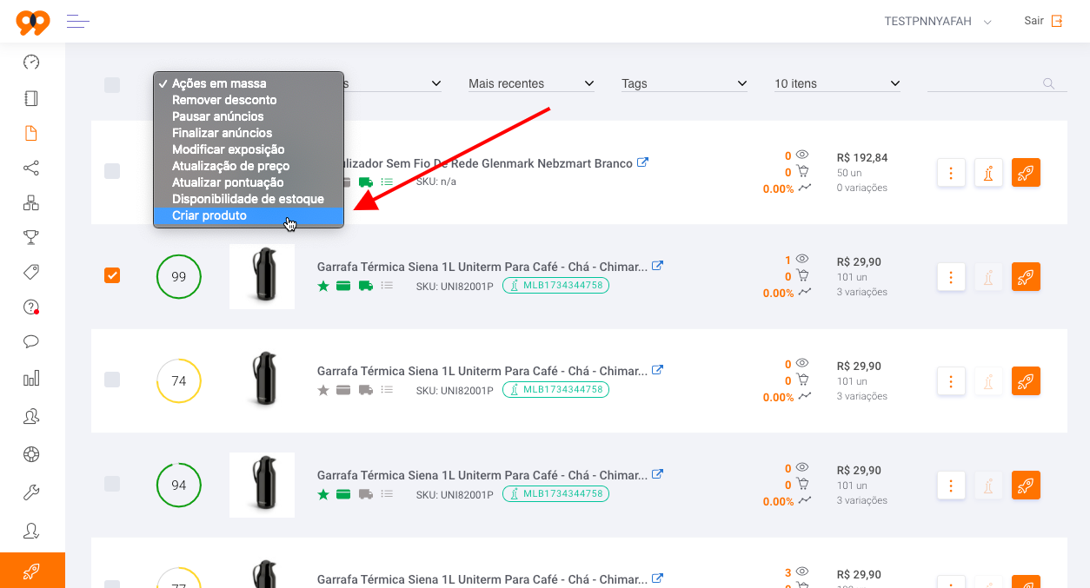Click MLB1734344758 tag on score 74 product

pos(556,390)
